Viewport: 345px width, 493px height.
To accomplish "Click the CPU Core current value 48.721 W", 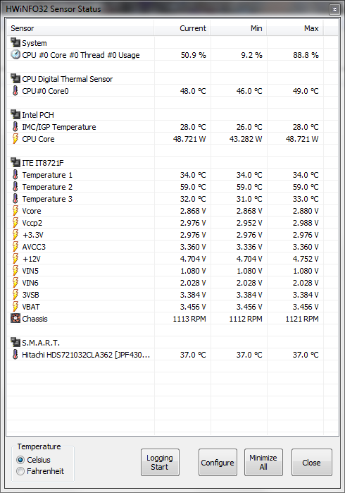I will (189, 139).
